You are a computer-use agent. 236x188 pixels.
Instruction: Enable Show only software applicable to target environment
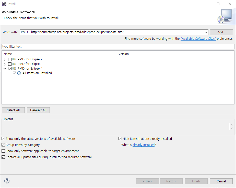pyautogui.click(x=3, y=151)
